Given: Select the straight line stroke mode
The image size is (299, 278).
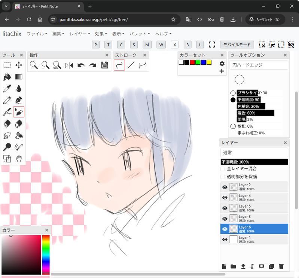Looking at the screenshot, I should pos(131,65).
